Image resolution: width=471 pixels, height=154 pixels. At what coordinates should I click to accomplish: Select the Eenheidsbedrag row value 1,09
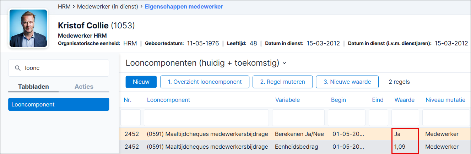pyautogui.click(x=400, y=147)
